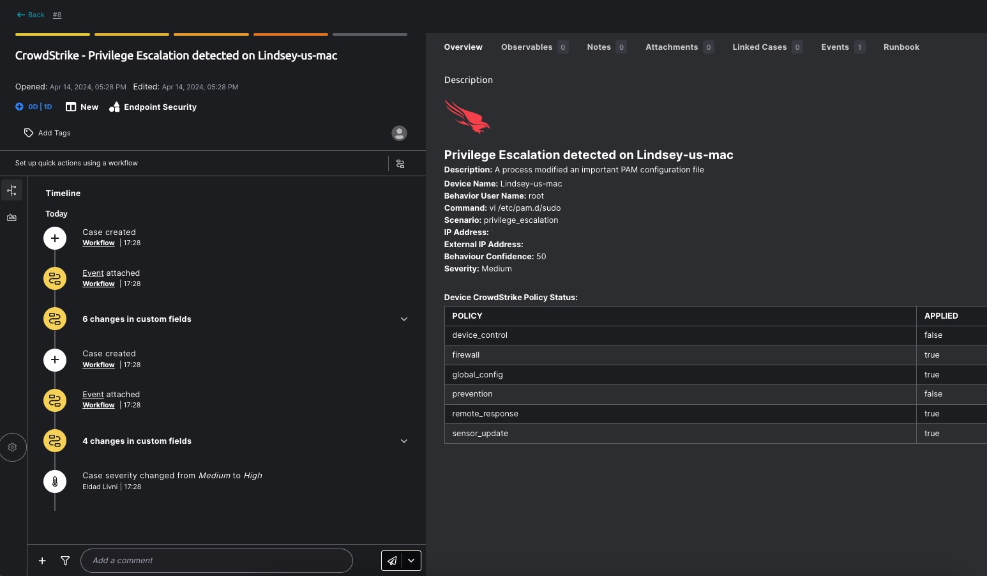Viewport: 987px width, 576px height.
Task: Open the inbox tray sidebar icon
Action: [x=12, y=218]
